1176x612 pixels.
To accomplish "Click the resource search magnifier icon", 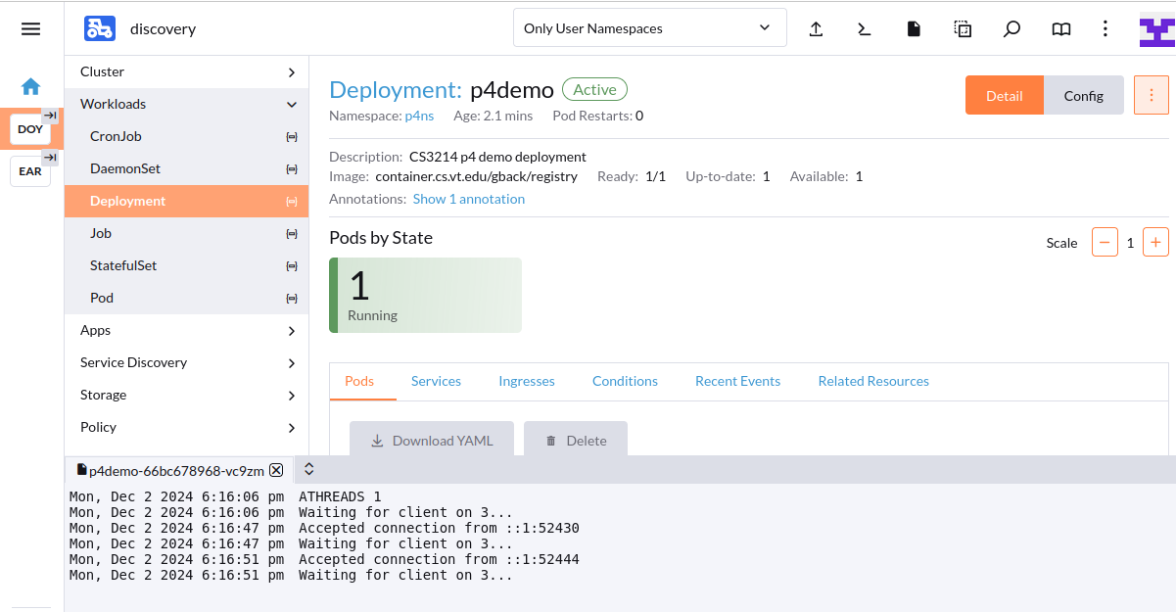I will coord(1012,29).
